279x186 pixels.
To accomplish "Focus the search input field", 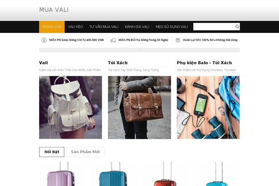I will (x=213, y=27).
